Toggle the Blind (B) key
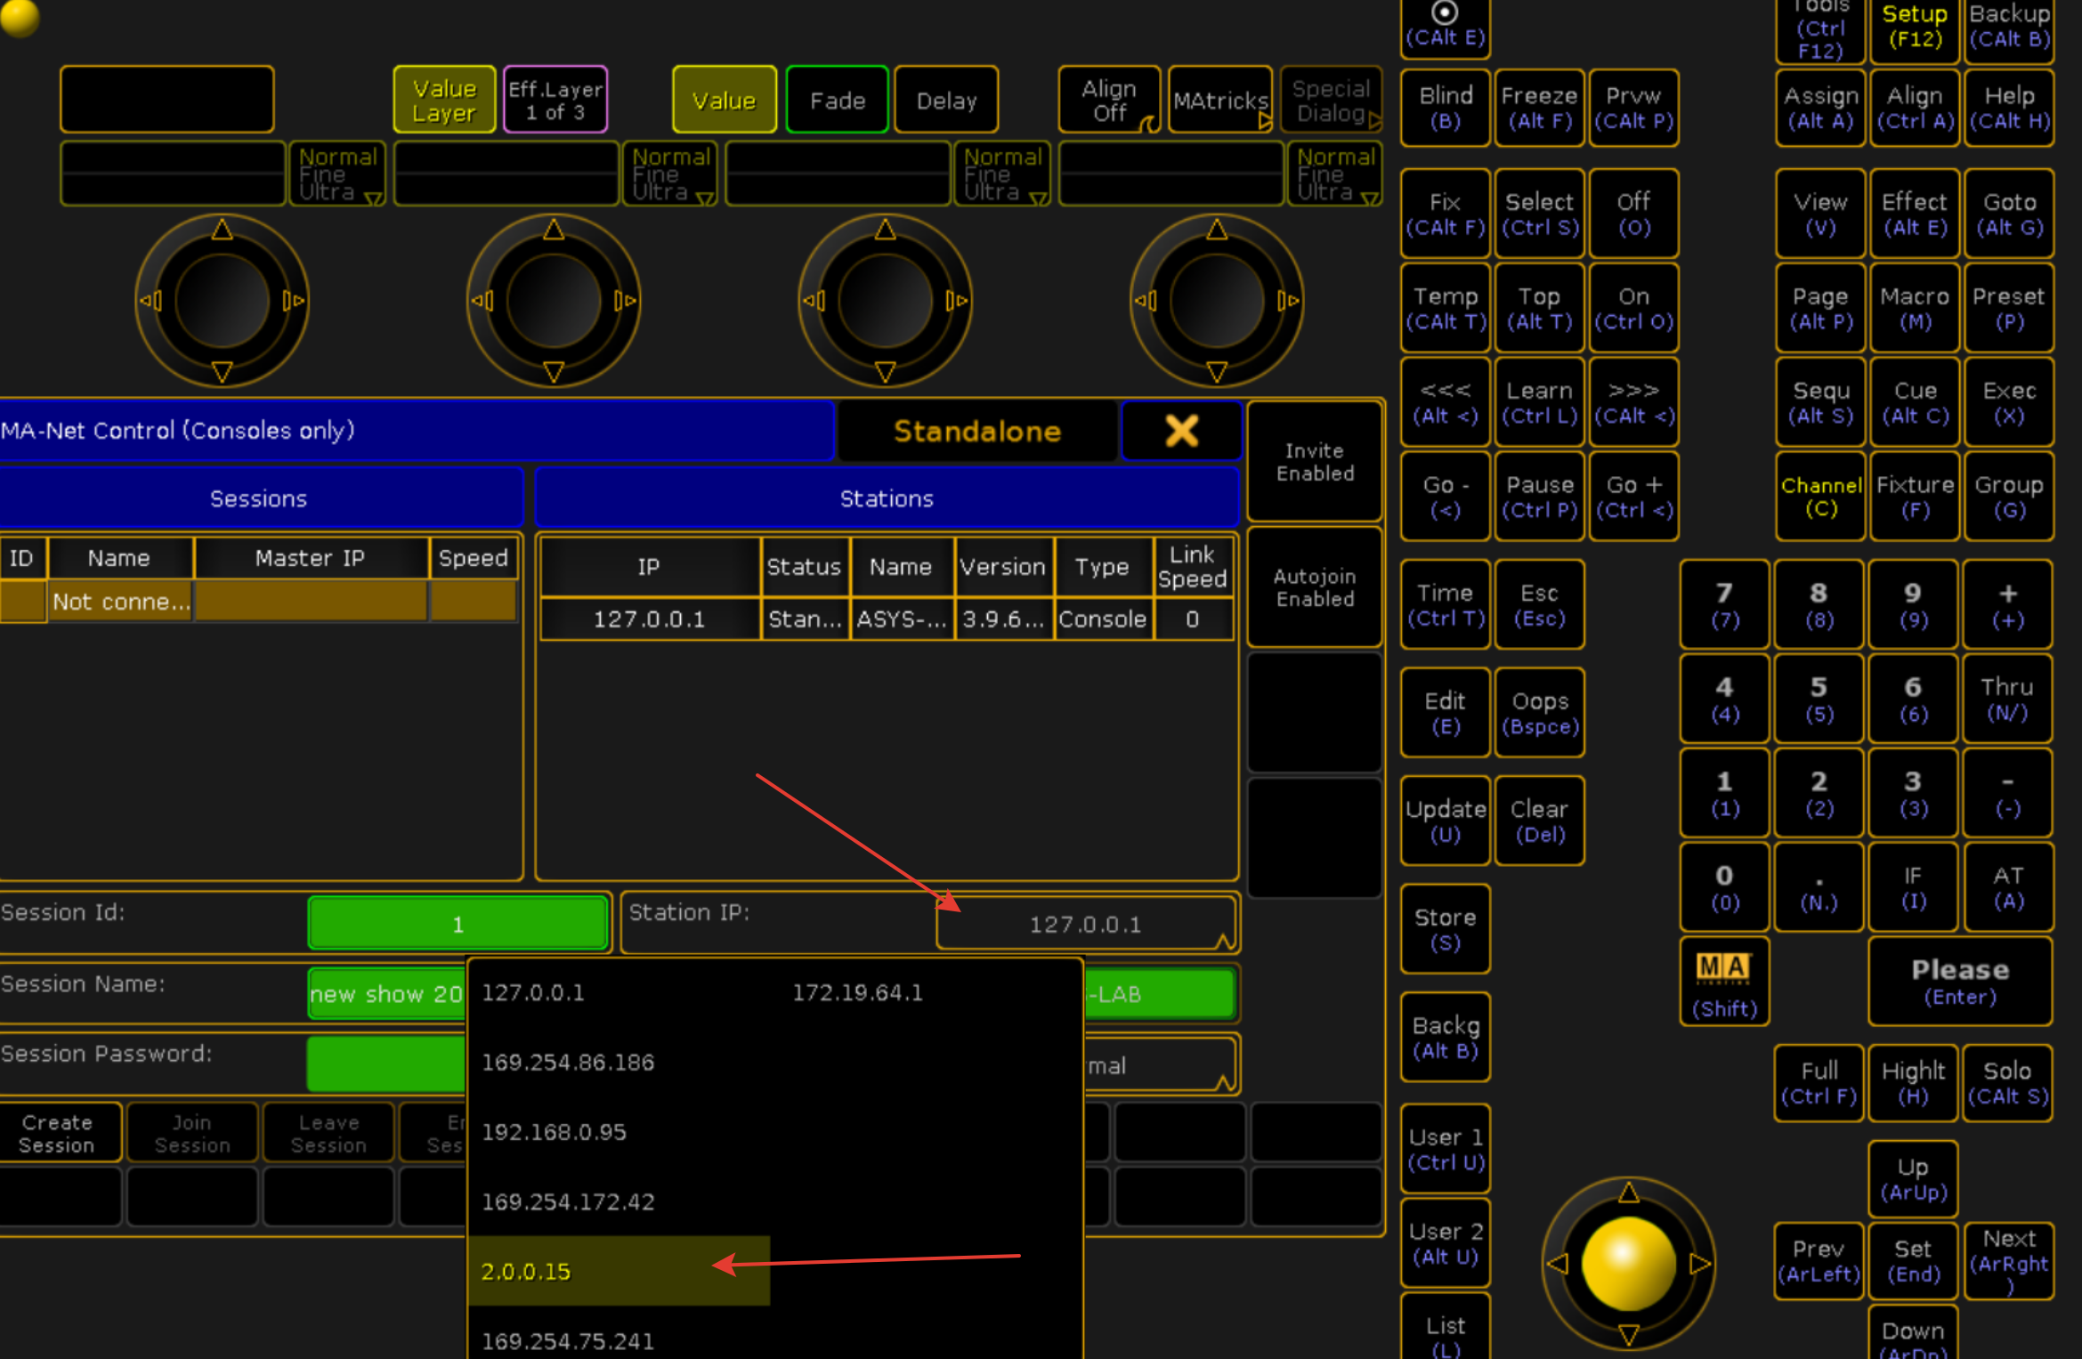 pyautogui.click(x=1445, y=108)
